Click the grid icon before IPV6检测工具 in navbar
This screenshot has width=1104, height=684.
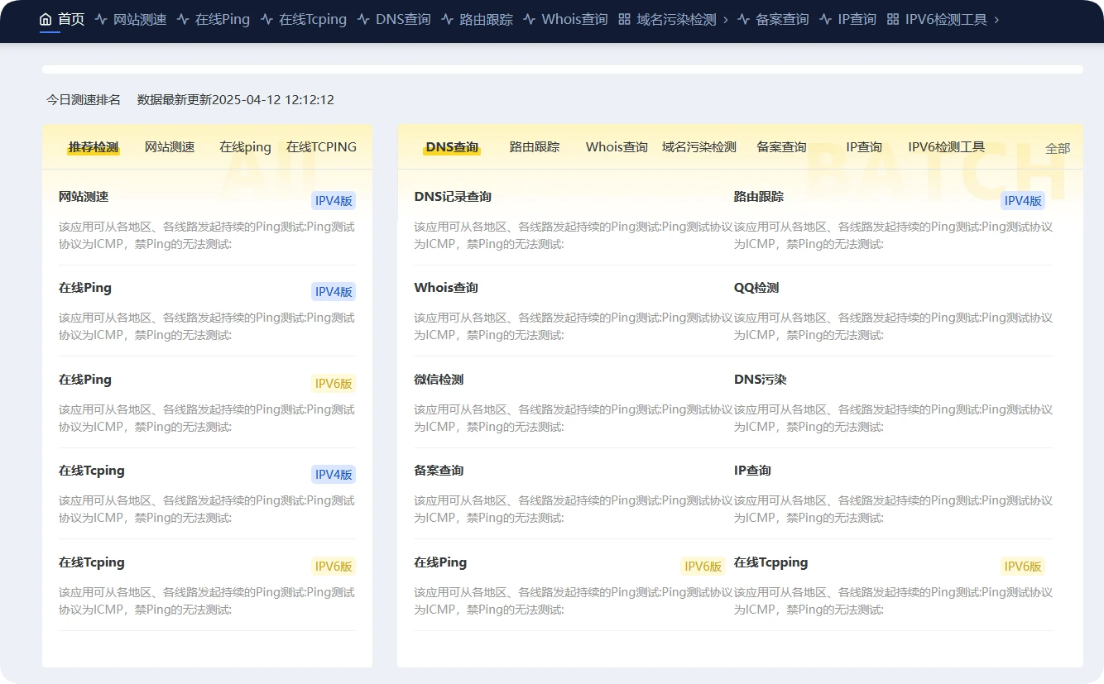click(x=893, y=19)
